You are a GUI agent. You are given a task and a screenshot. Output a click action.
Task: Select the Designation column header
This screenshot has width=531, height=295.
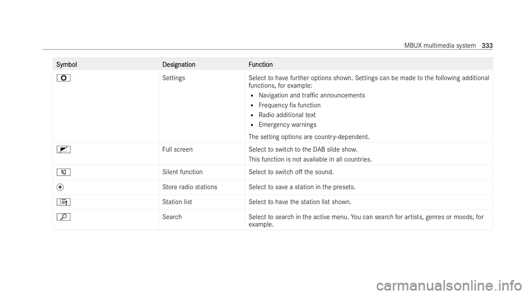[179, 64]
